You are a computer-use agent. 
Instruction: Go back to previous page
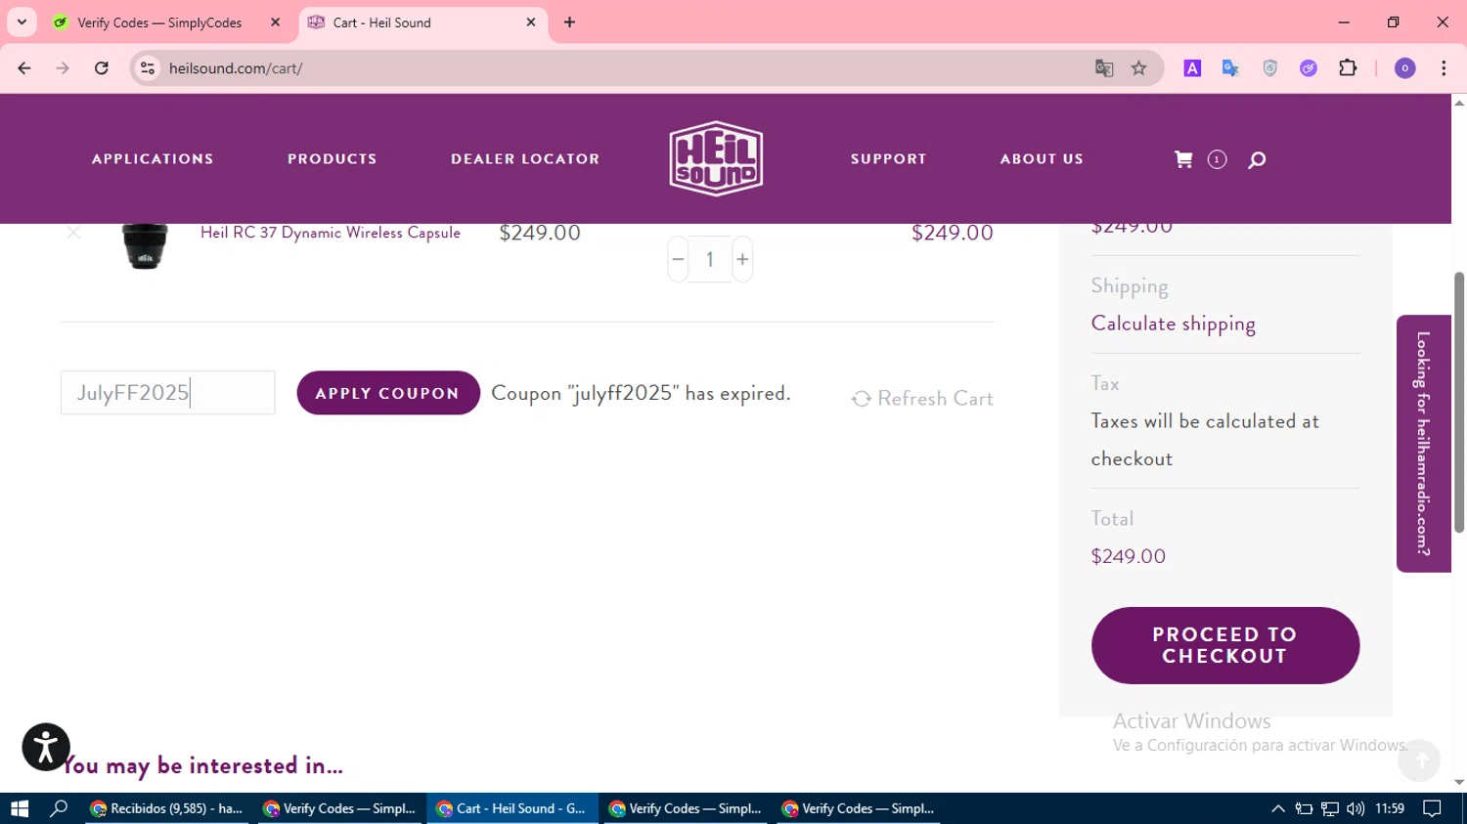coord(24,68)
